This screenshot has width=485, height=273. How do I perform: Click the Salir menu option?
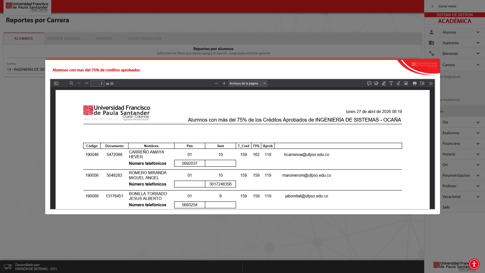coord(446,207)
